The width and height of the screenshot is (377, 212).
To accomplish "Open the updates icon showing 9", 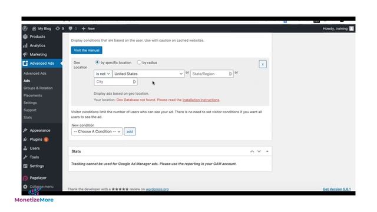I will coord(58,28).
